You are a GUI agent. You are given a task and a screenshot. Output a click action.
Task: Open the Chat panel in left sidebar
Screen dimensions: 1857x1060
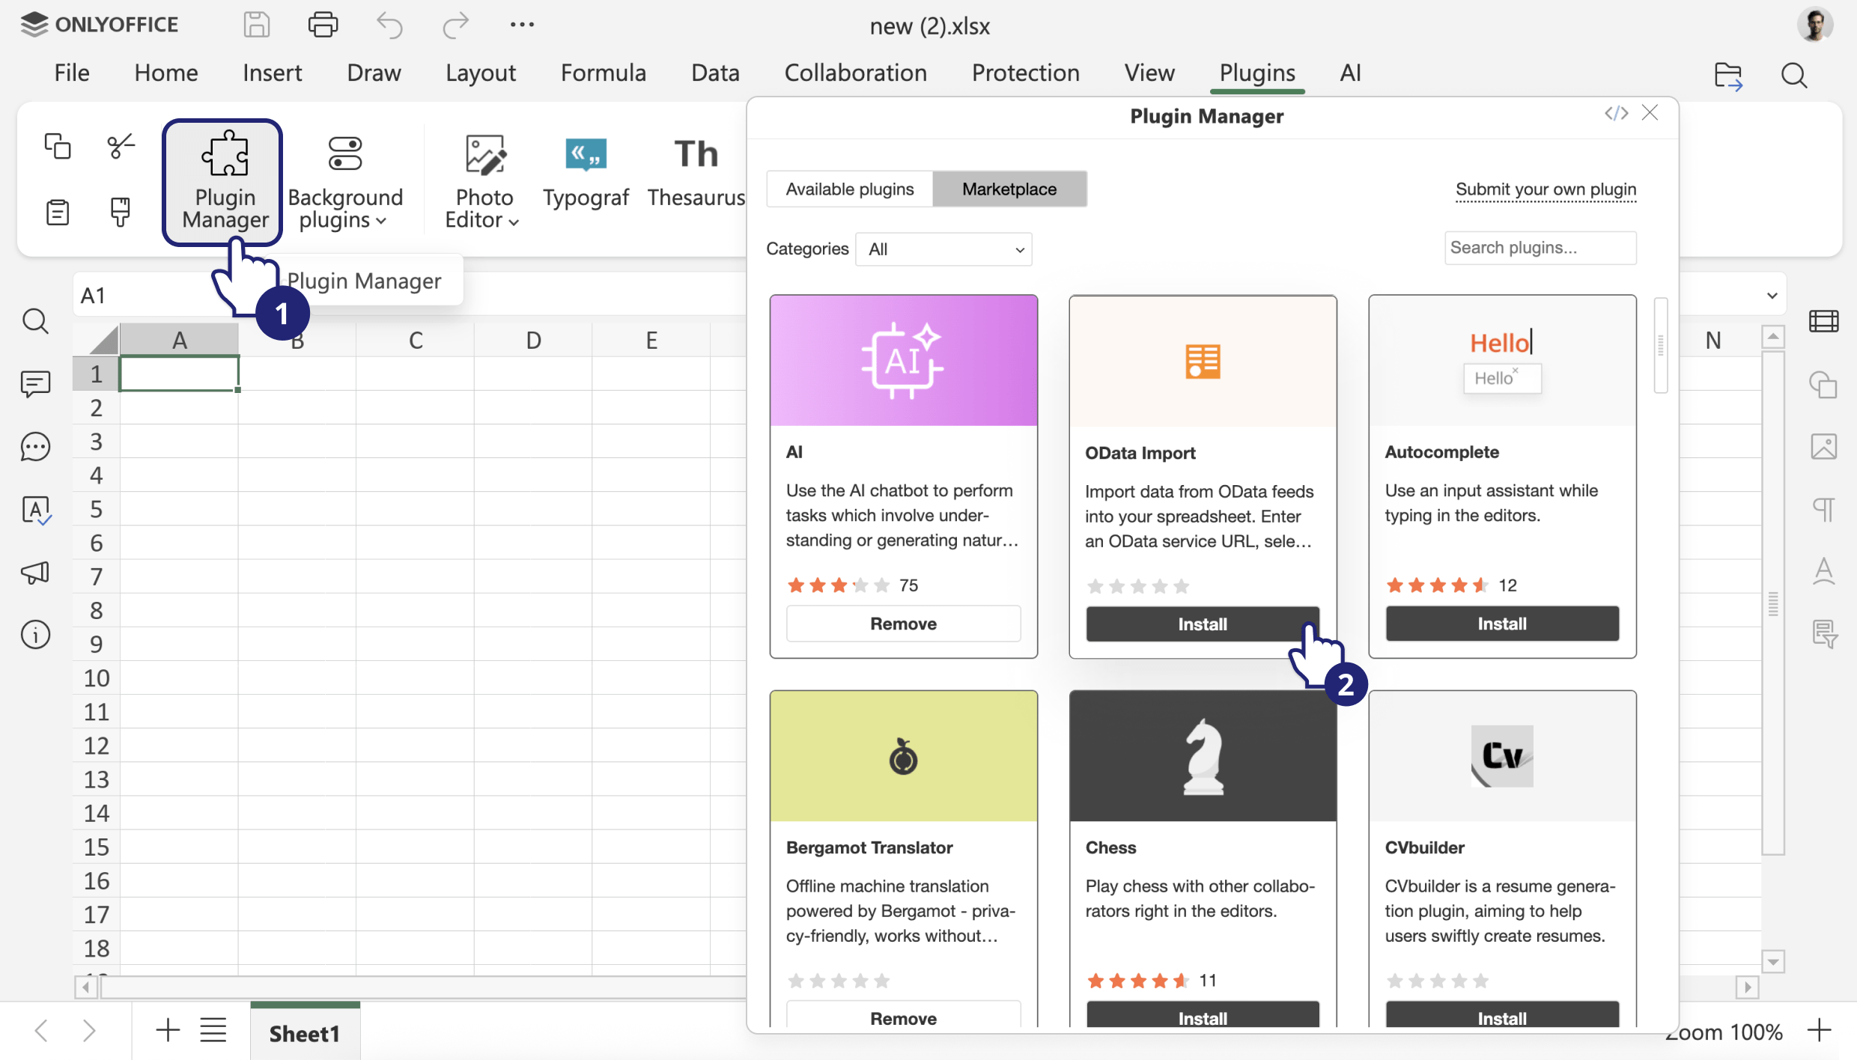point(35,447)
